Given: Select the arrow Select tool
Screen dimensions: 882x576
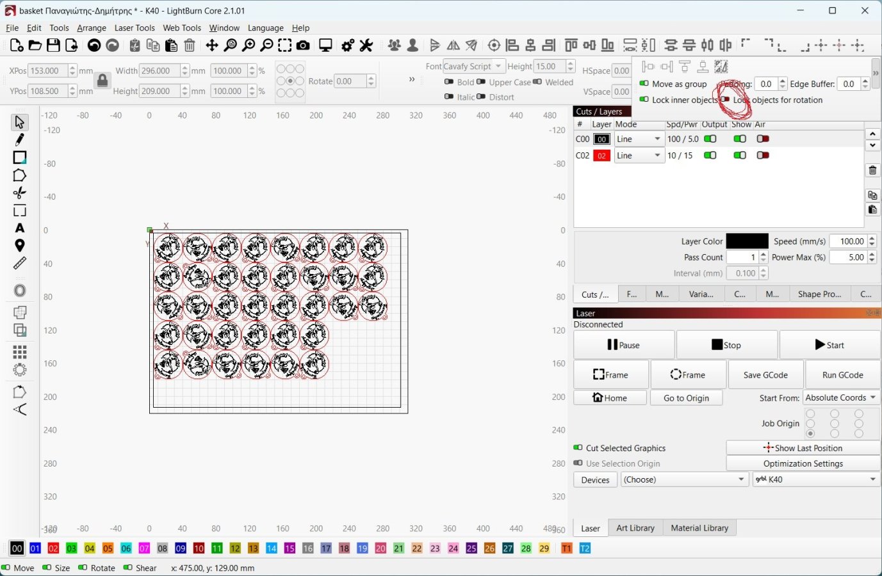Looking at the screenshot, I should point(20,122).
